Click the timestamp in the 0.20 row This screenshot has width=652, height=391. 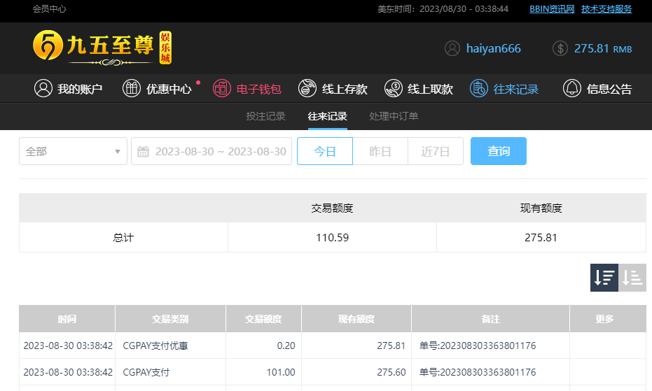pos(68,346)
